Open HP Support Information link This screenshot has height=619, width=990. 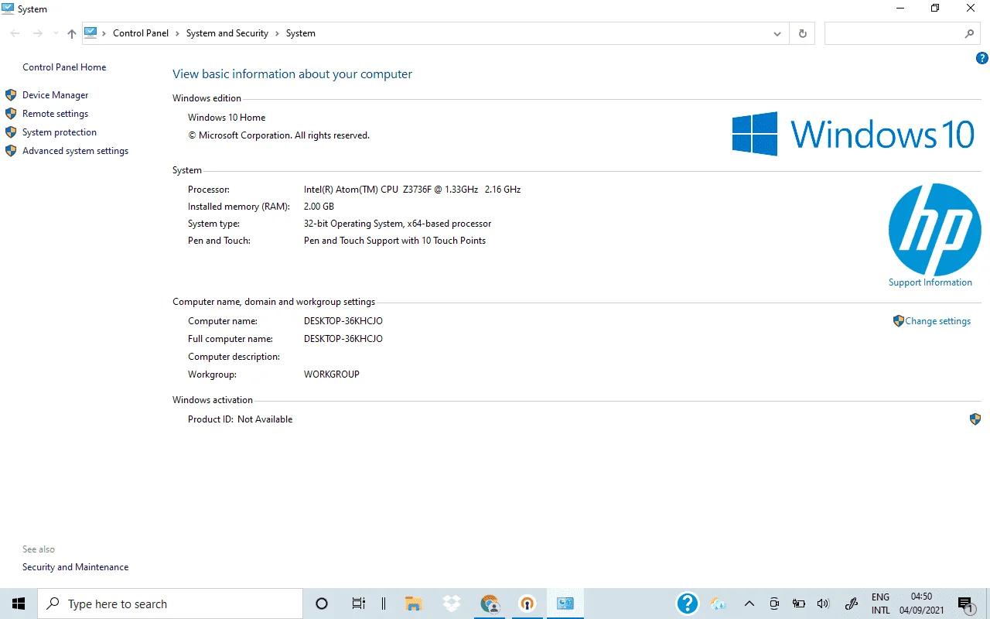930,282
